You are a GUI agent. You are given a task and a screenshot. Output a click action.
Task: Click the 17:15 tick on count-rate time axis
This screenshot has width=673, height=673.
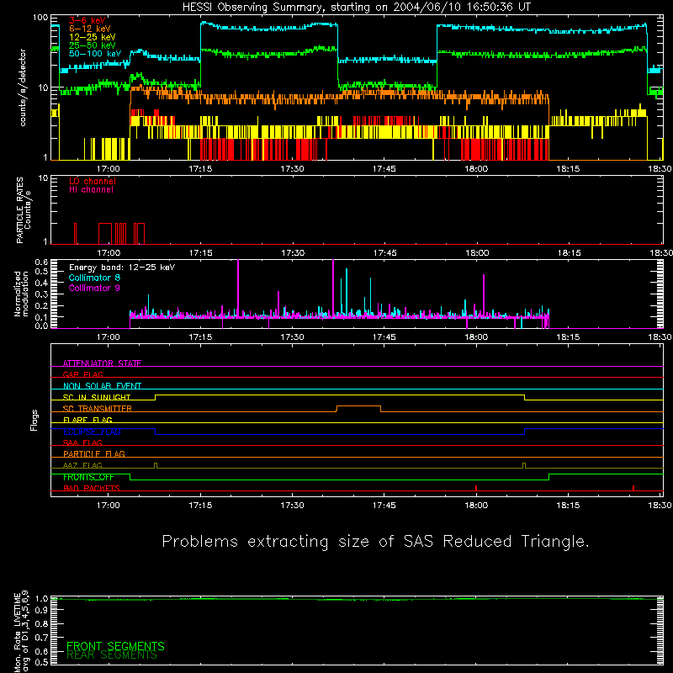(200, 169)
